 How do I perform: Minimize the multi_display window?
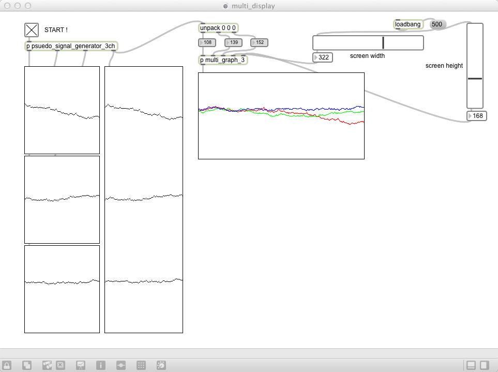tap(18, 6)
